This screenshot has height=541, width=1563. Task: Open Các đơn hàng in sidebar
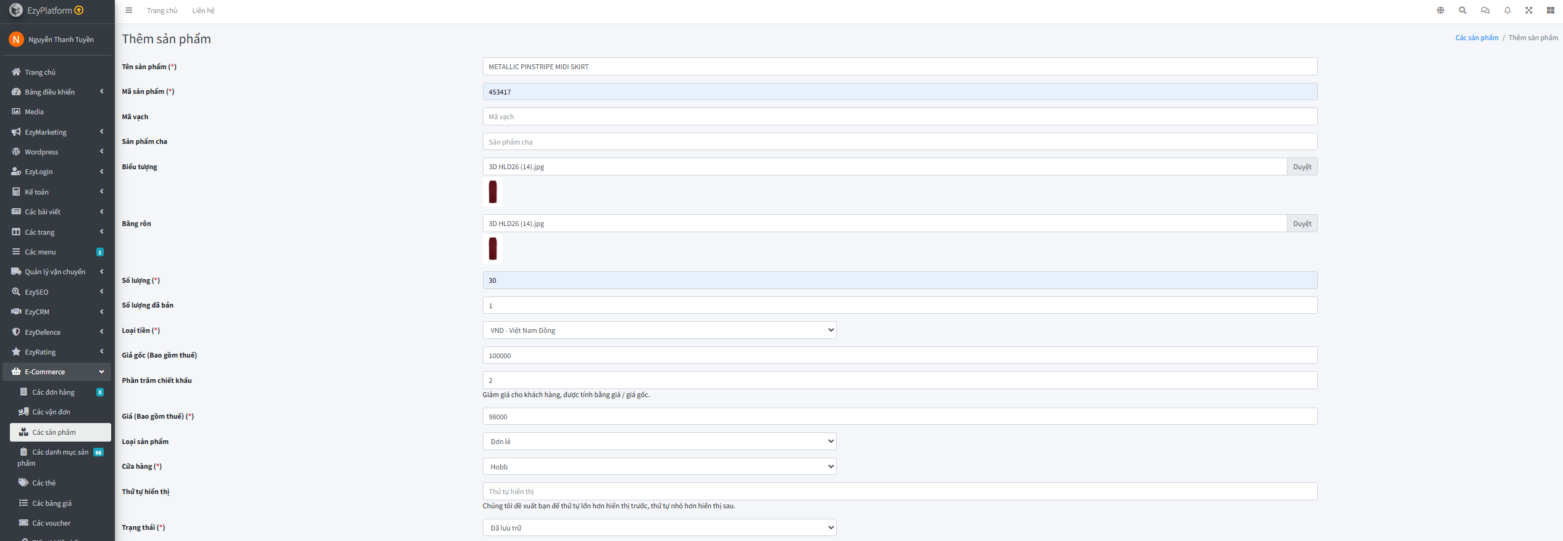click(x=53, y=392)
